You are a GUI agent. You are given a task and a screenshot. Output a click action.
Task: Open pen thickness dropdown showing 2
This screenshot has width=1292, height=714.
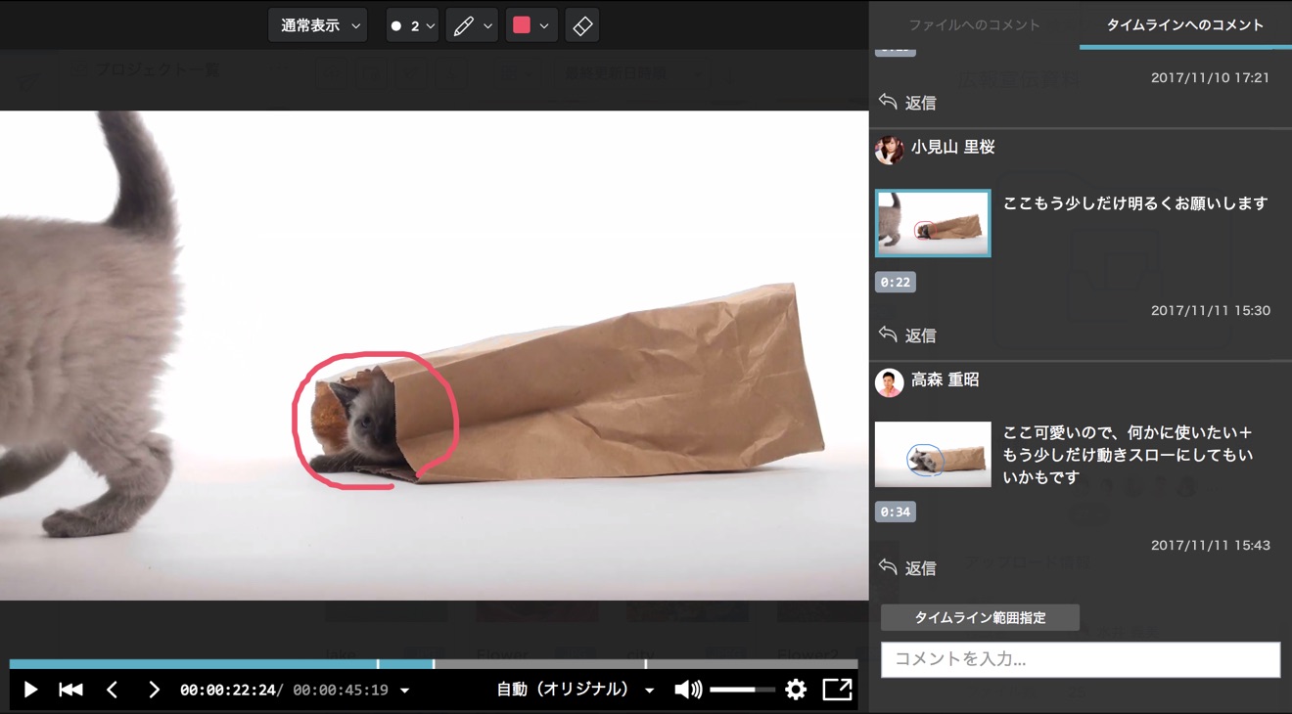(411, 25)
